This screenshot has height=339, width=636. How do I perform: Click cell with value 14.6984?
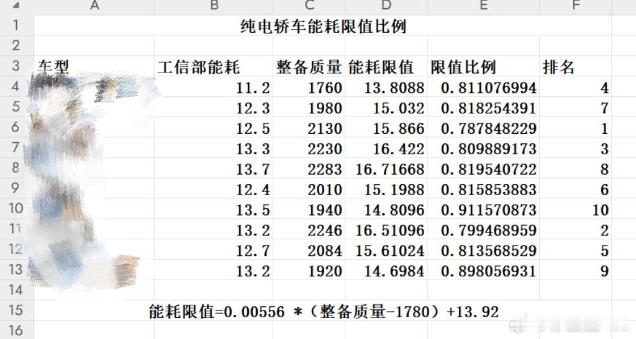tap(386, 271)
